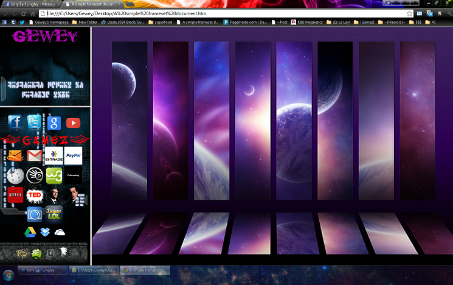Expand the ¡Es La Ley! bookmark folder
Viewport: 453px width, 285px height.
click(338, 22)
